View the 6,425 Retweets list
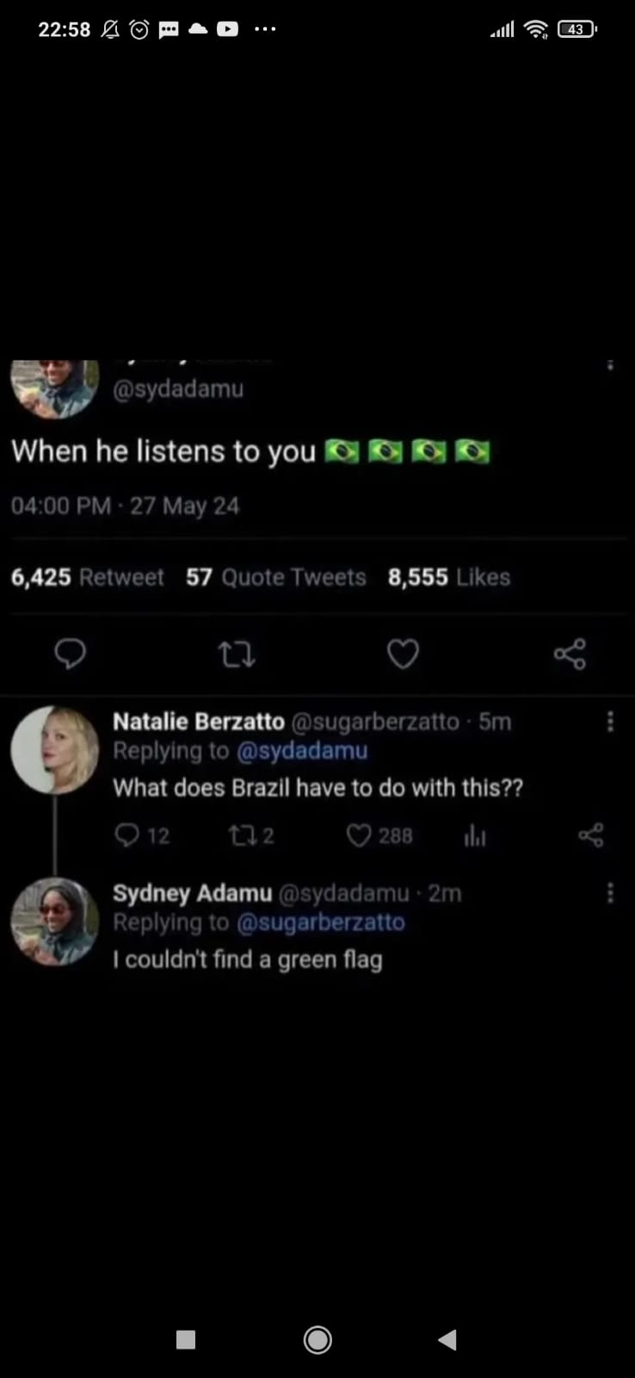The image size is (635, 1378). 87,577
